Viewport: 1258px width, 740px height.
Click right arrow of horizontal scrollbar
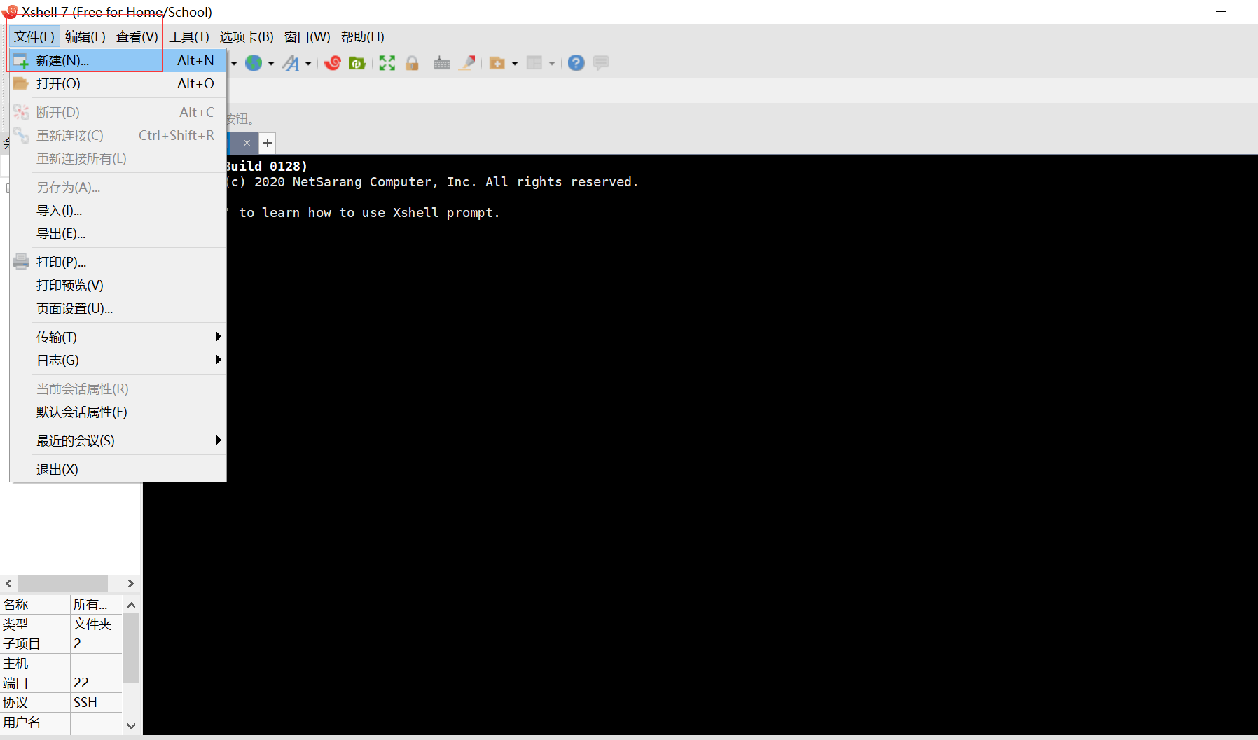coord(130,583)
